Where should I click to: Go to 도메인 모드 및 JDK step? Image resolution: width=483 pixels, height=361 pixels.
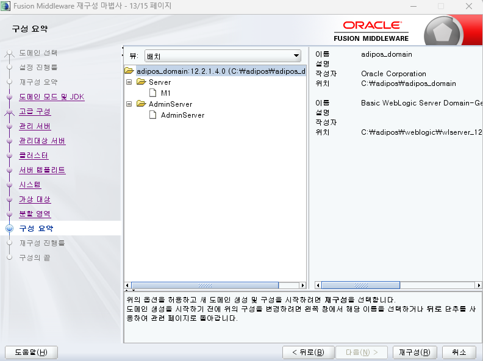[x=52, y=97]
